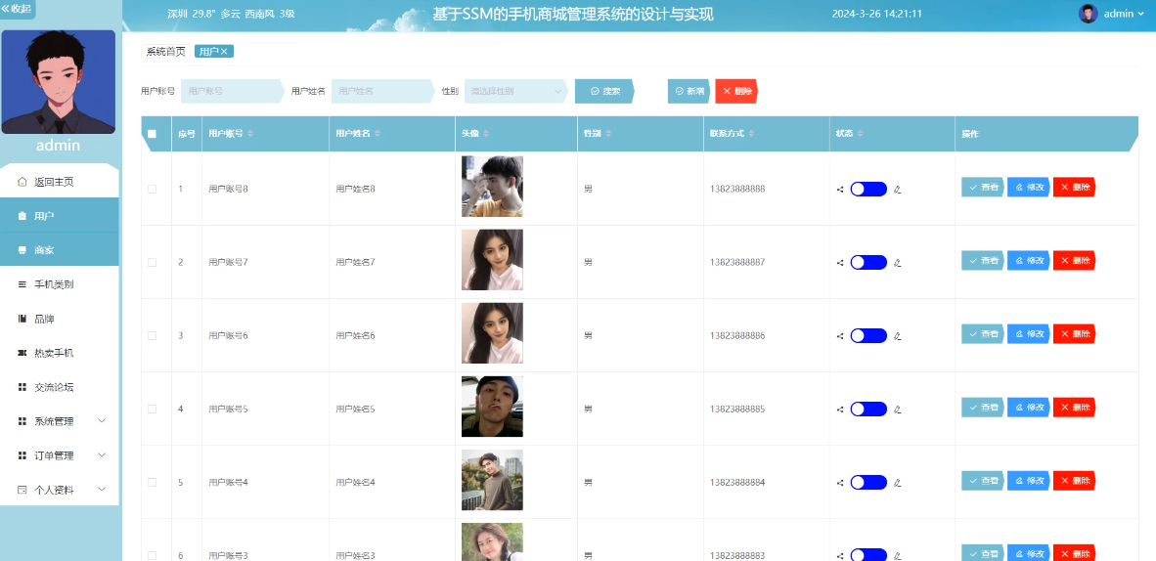Click 删除 button for 用户账号6 row
The height and width of the screenshot is (561, 1156).
click(x=1075, y=334)
